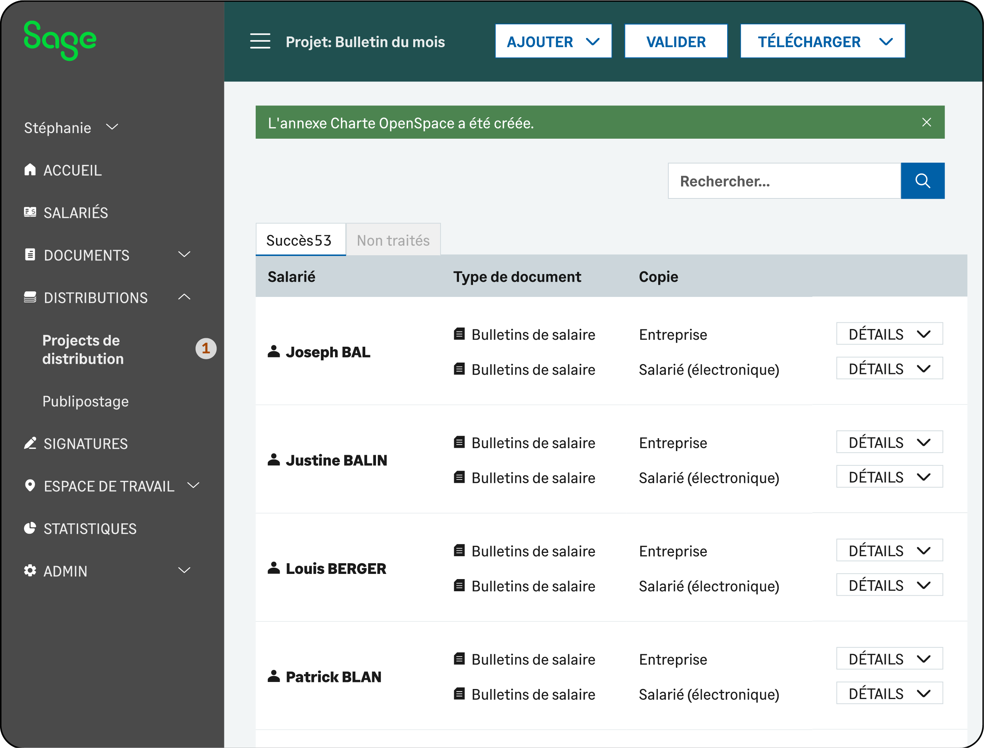The height and width of the screenshot is (748, 984).
Task: Click the person icon beside Justine BALIN
Action: 274,460
